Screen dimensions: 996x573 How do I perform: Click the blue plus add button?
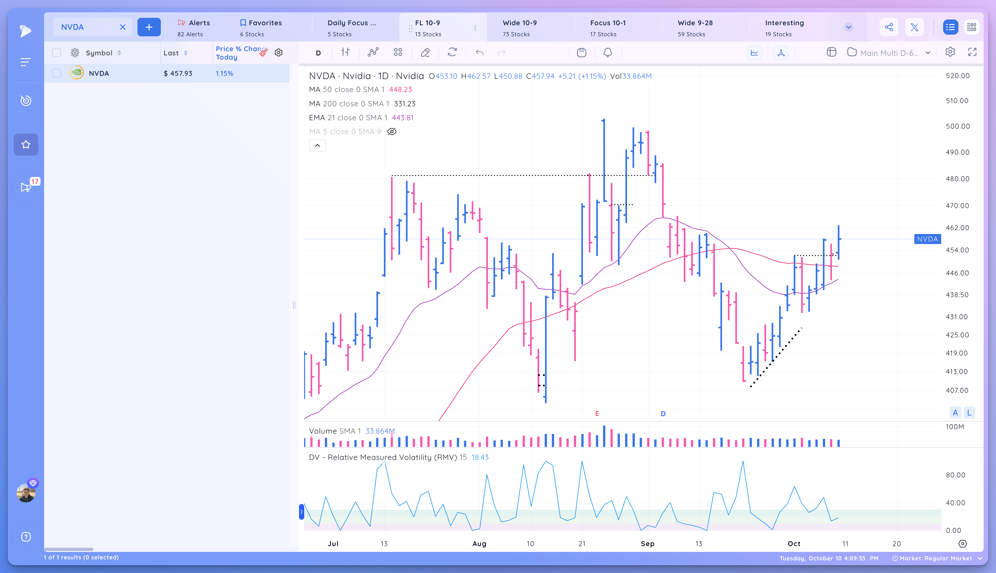[x=149, y=27]
